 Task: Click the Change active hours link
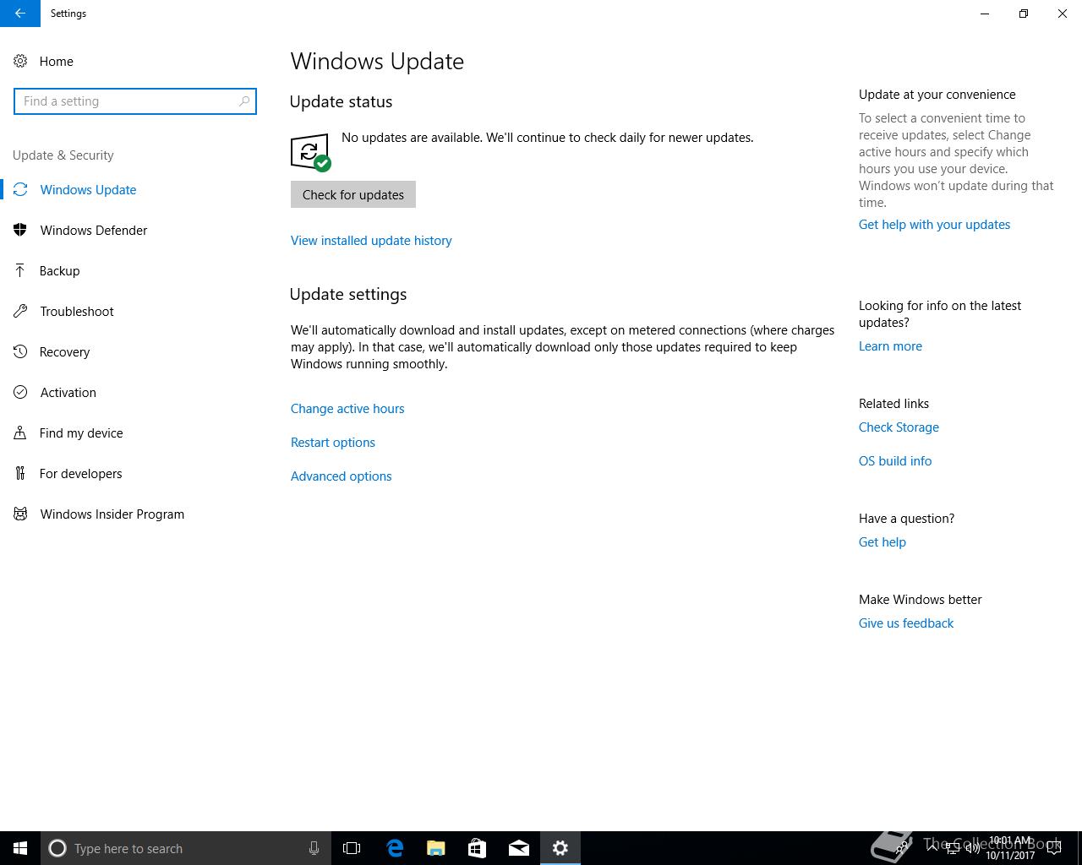point(347,409)
